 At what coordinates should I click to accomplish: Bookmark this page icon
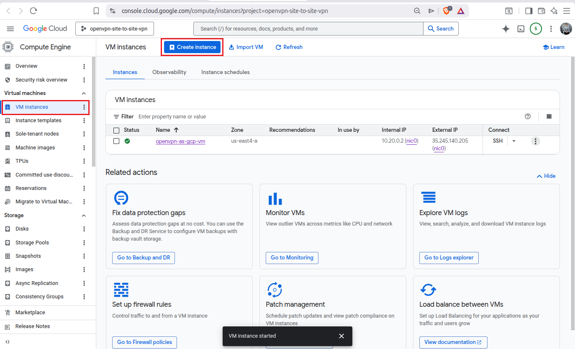96,11
